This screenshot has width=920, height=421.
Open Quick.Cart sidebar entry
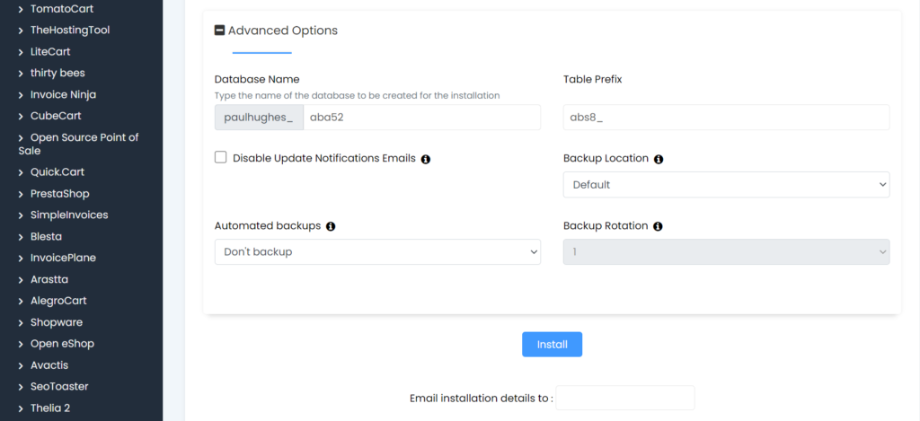(57, 171)
